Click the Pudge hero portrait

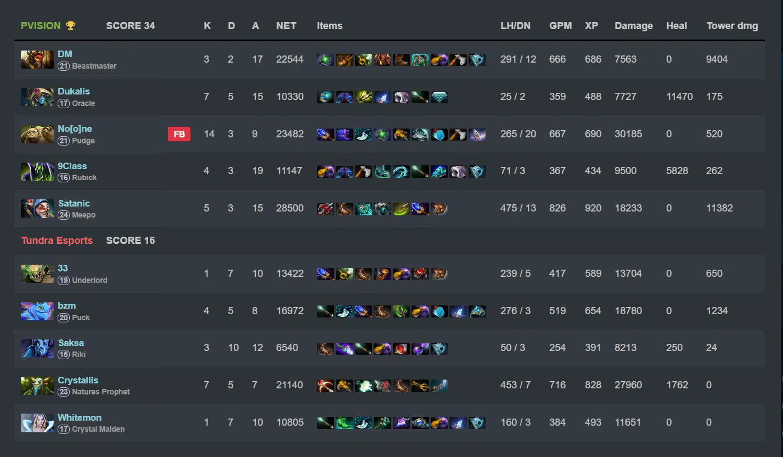click(x=37, y=134)
